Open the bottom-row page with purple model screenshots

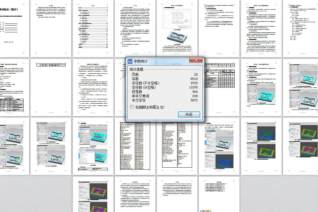tap(93, 194)
